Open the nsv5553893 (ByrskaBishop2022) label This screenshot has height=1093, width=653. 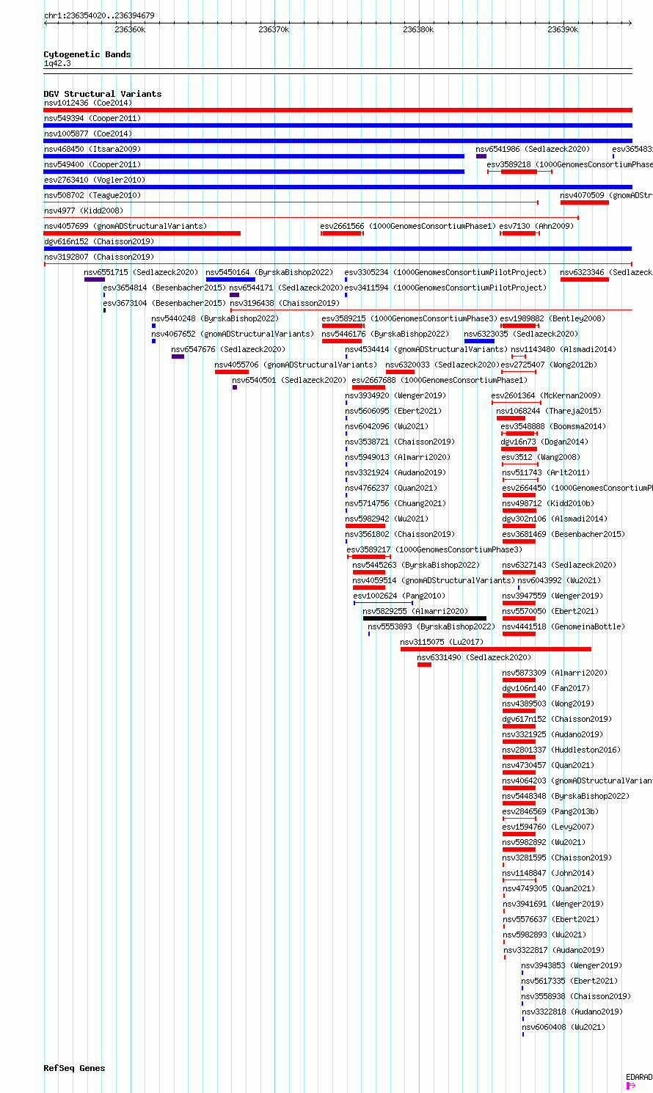point(431,626)
